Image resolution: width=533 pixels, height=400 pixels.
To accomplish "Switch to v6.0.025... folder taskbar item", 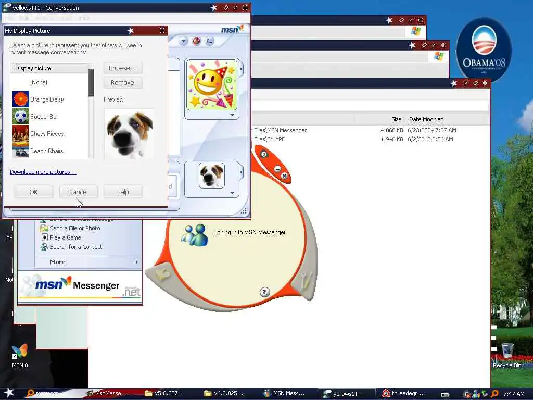I will click(224, 394).
